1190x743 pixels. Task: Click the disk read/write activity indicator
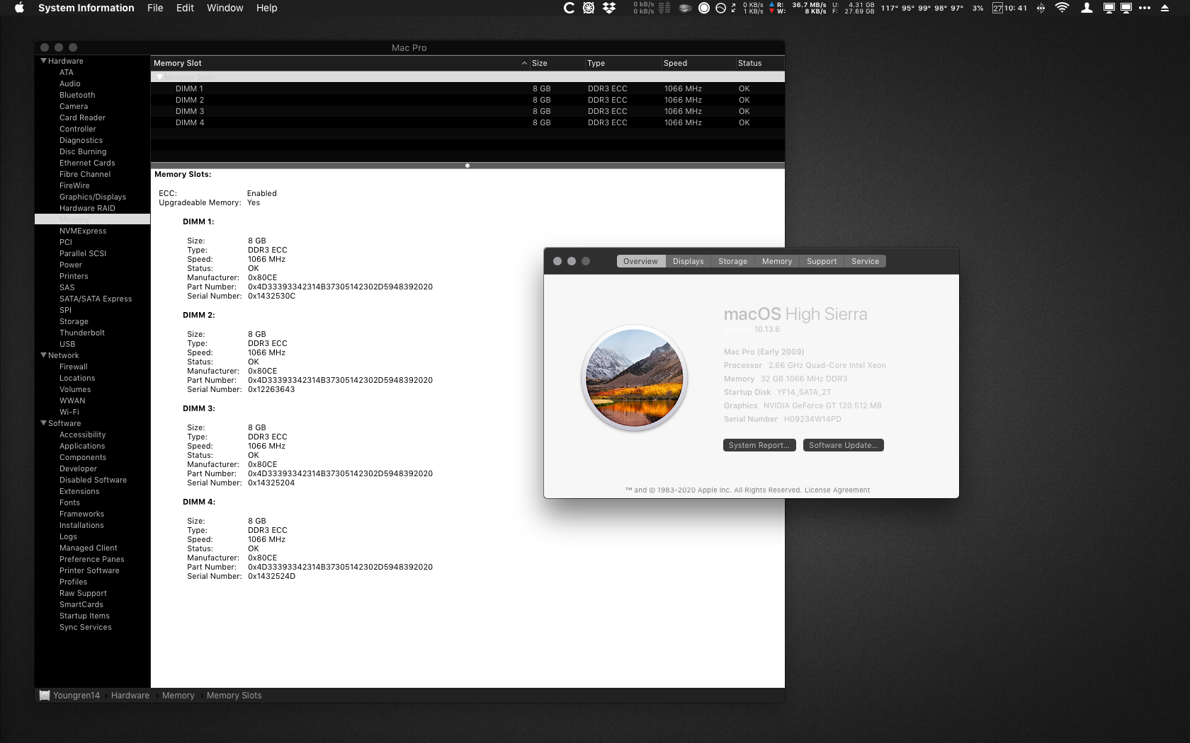point(798,8)
